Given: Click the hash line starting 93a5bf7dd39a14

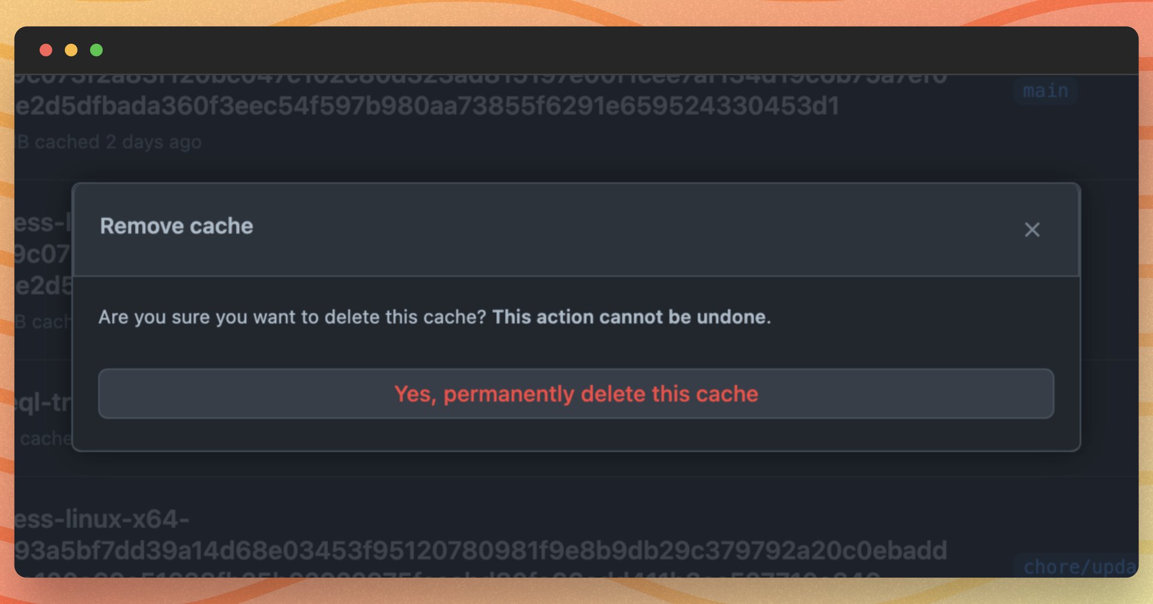Looking at the screenshot, I should point(480,551).
